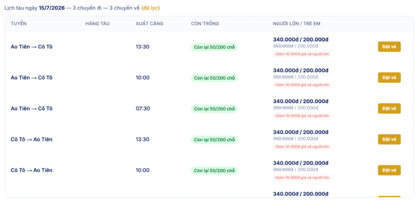Select the route name on the 10:00 Ao Tiên → Cô Tô row

click(x=32, y=77)
